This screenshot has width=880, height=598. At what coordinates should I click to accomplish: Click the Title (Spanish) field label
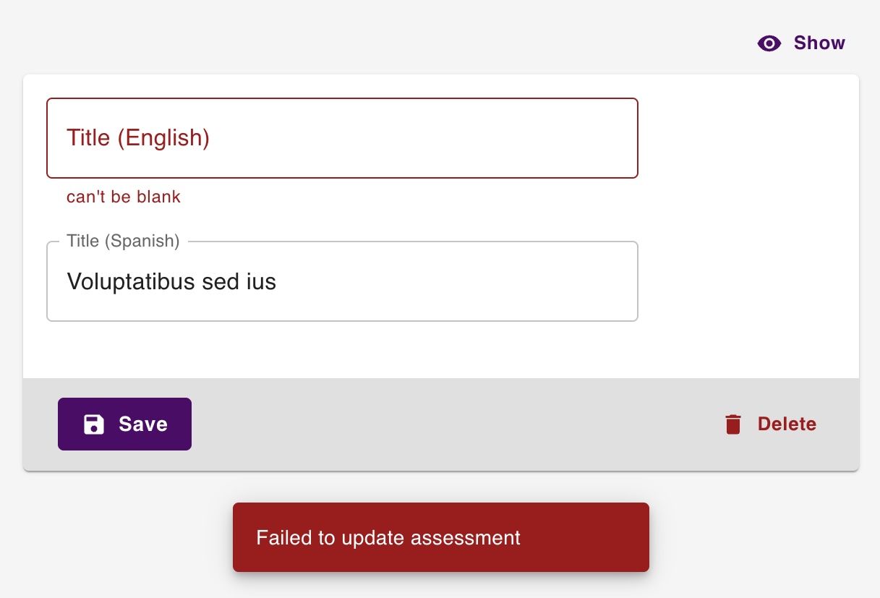(x=123, y=241)
